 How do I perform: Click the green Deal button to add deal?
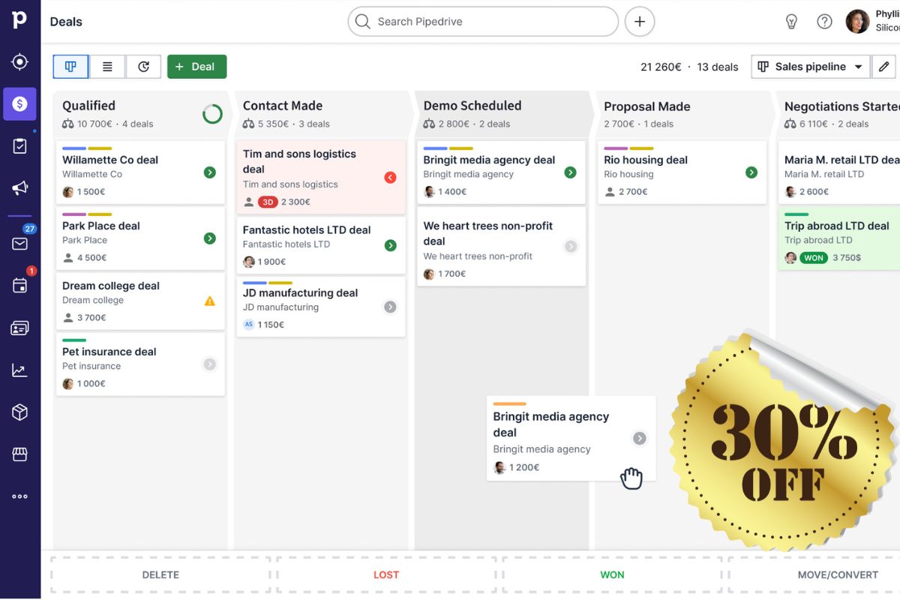pos(196,66)
